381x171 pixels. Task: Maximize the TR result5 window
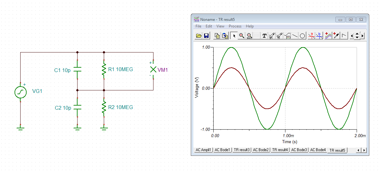[351, 19]
